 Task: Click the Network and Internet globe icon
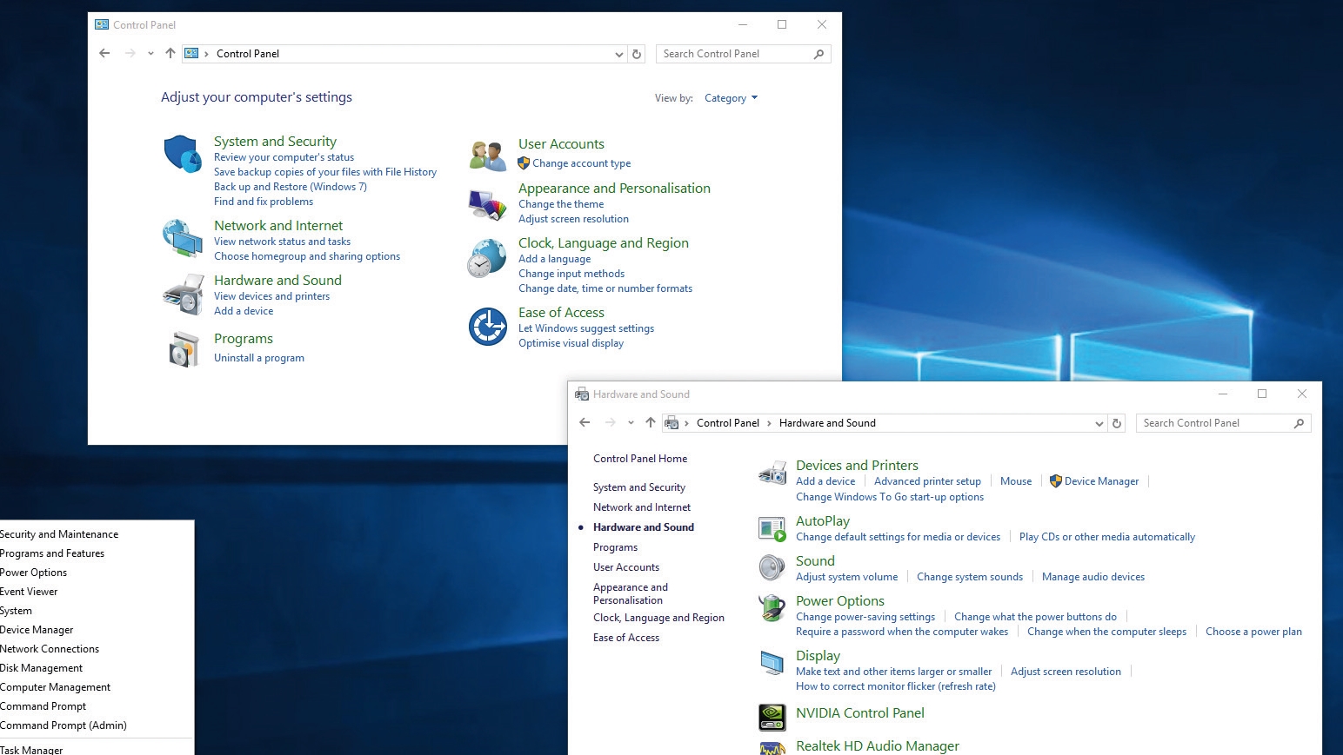click(x=183, y=238)
